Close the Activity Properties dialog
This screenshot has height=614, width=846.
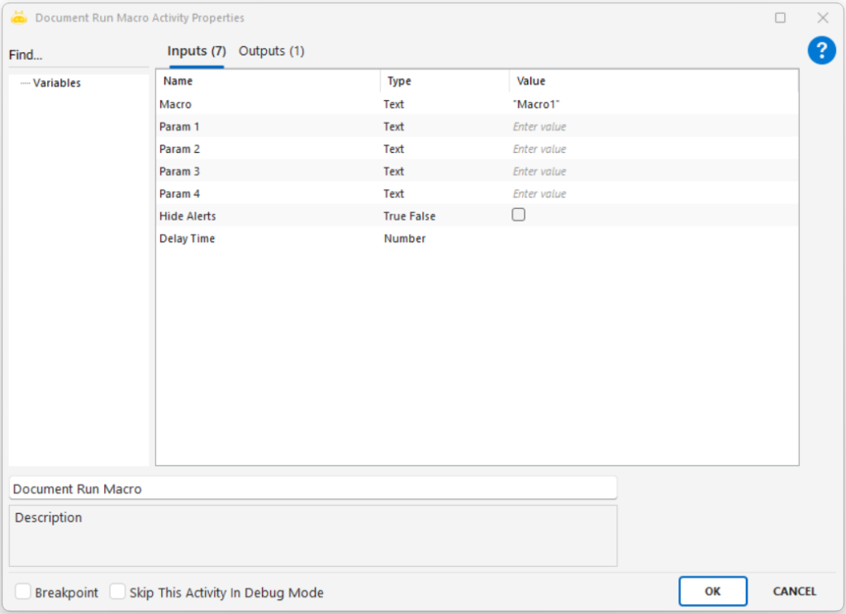(x=822, y=17)
